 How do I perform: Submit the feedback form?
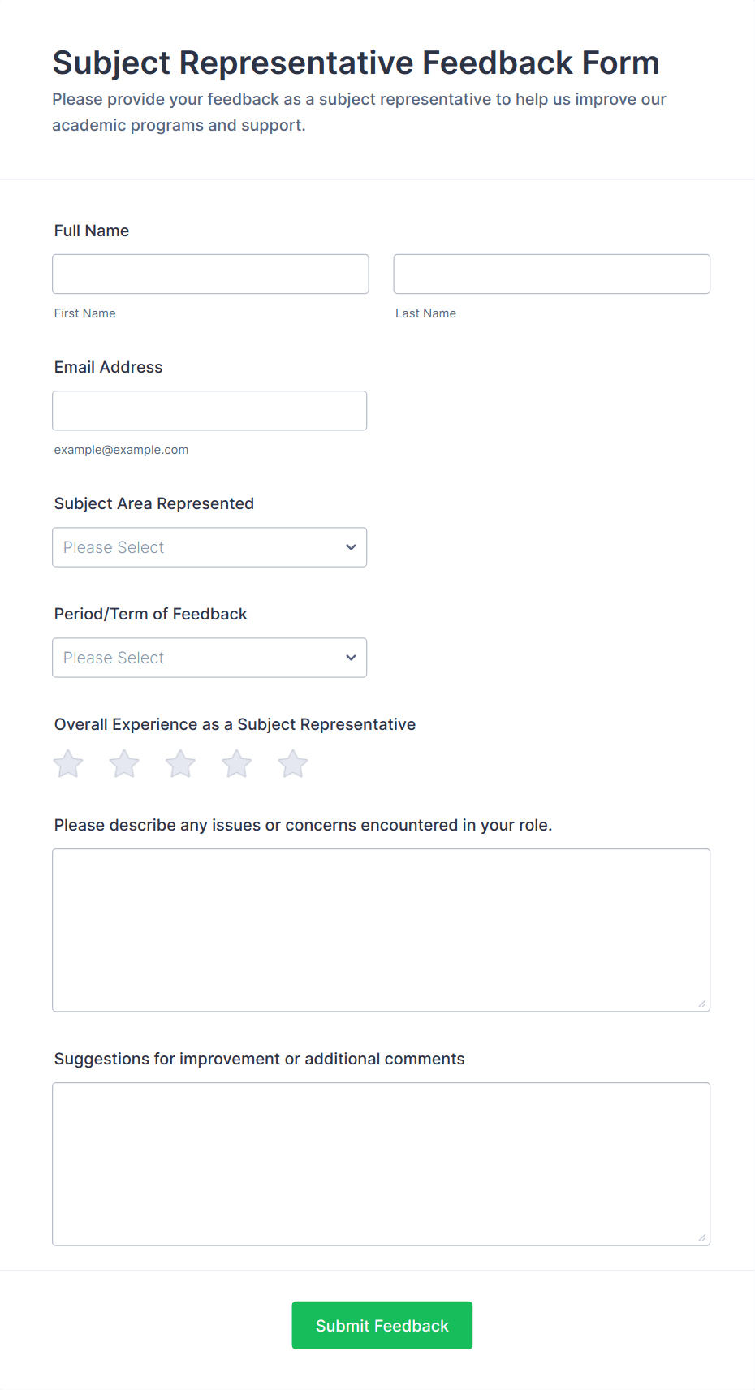point(382,1325)
